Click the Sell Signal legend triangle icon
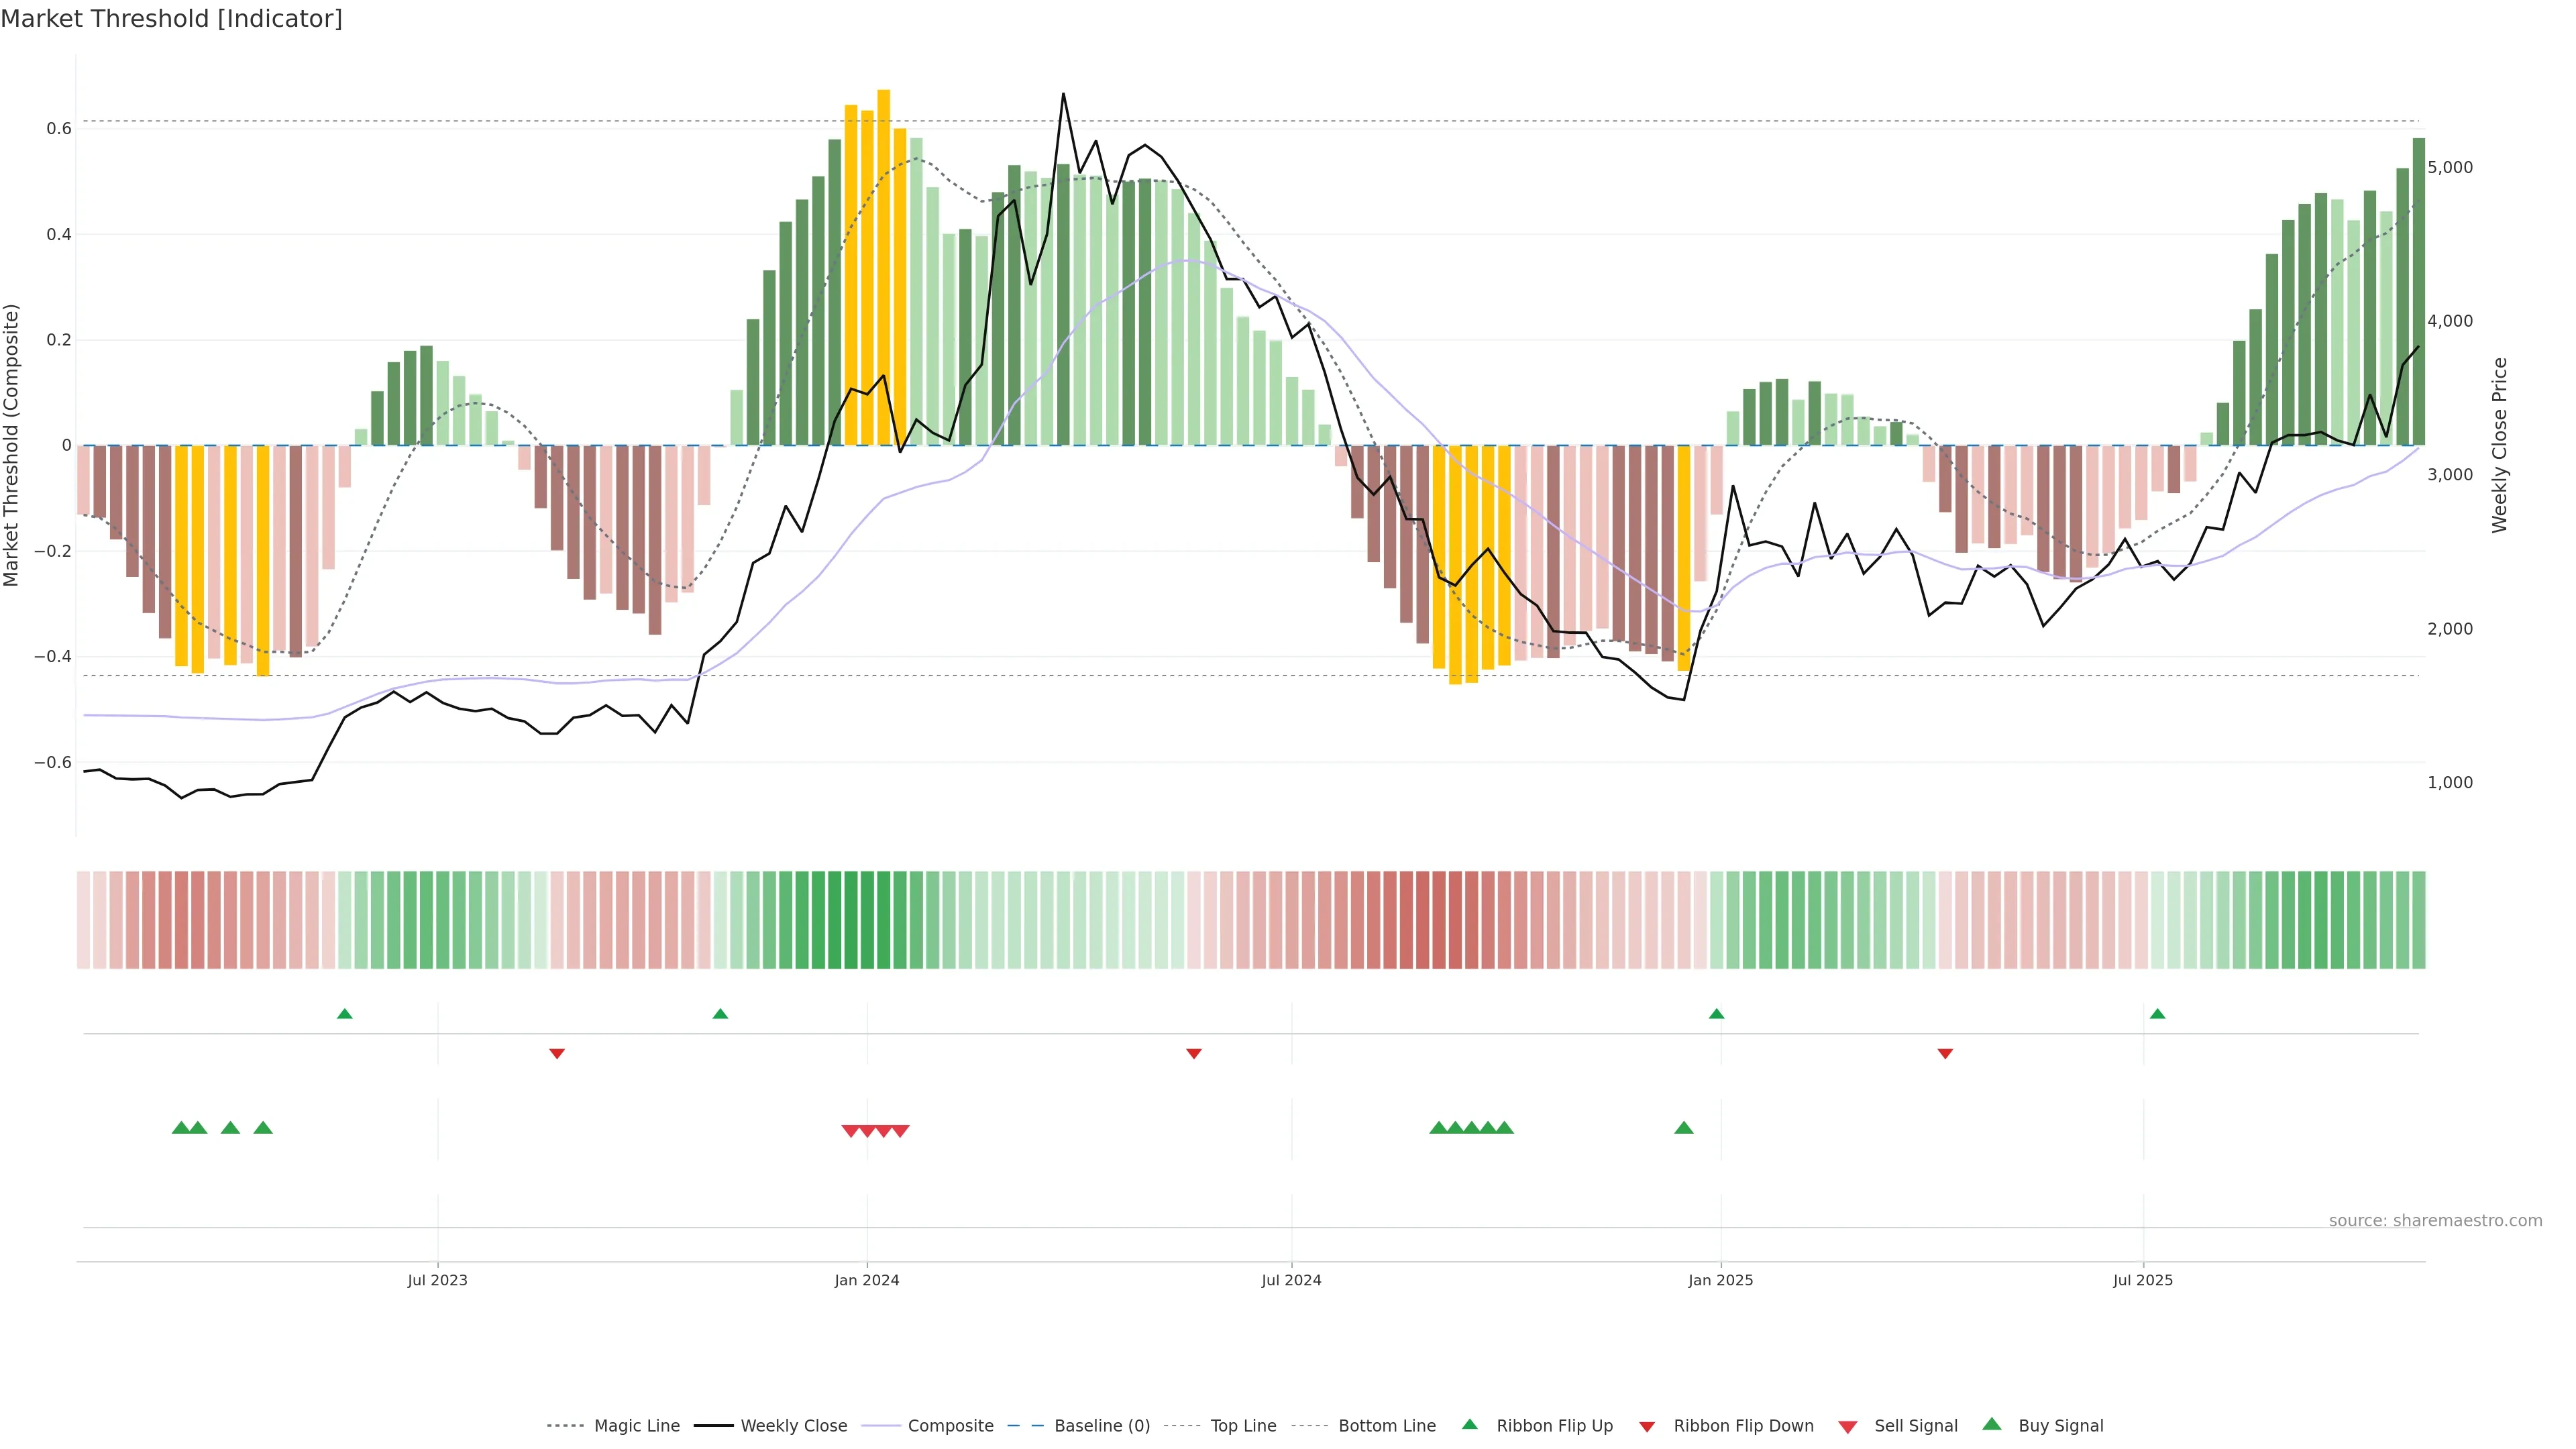The height and width of the screenshot is (1449, 2576). [x=1847, y=1427]
